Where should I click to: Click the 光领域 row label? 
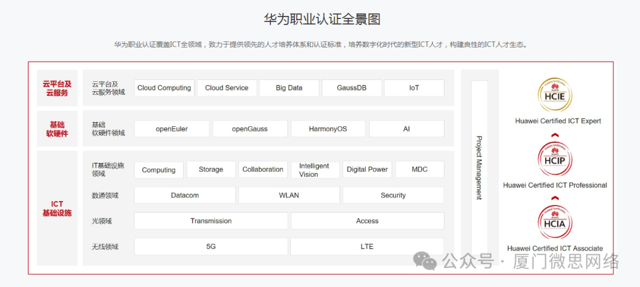pos(102,221)
